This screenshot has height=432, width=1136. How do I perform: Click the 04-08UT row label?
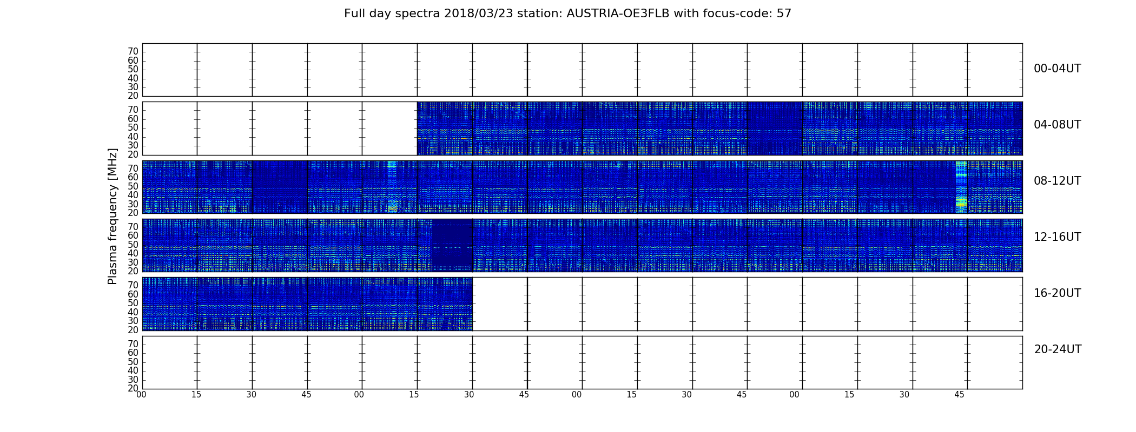pos(1058,125)
